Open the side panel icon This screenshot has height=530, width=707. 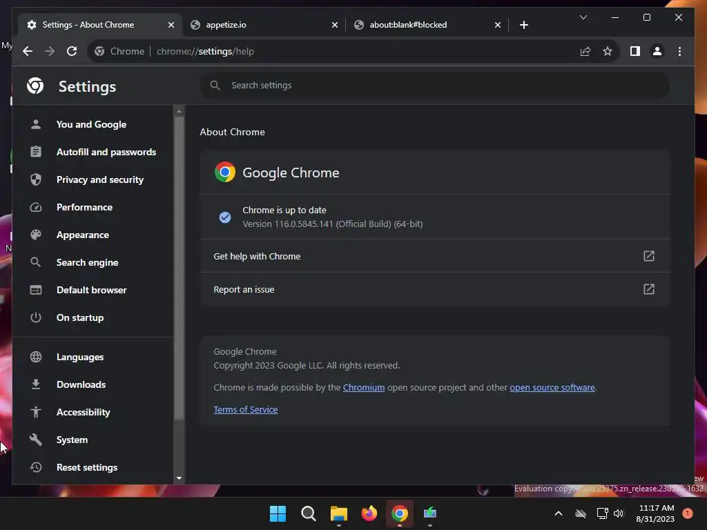click(x=635, y=51)
